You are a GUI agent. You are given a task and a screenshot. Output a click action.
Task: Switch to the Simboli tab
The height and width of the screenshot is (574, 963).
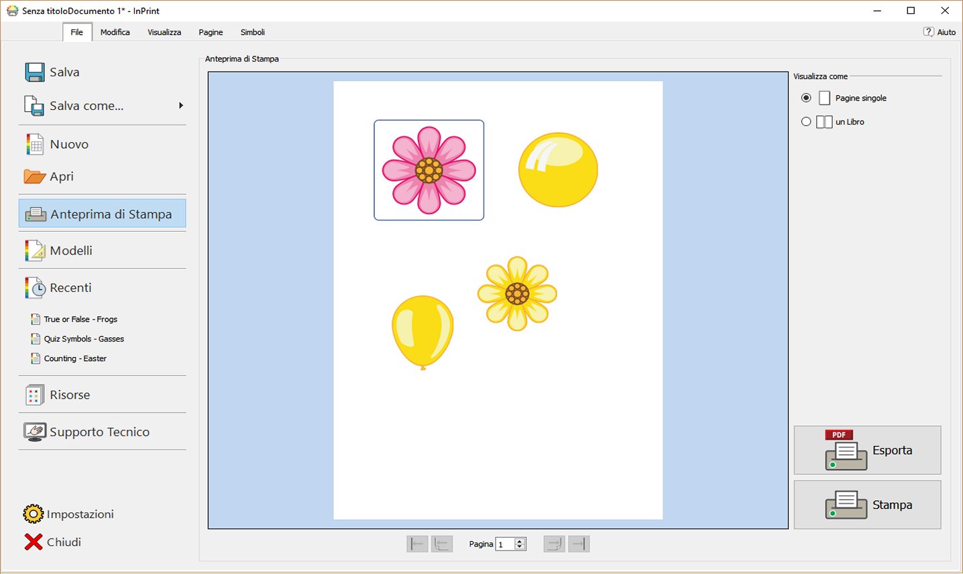252,31
